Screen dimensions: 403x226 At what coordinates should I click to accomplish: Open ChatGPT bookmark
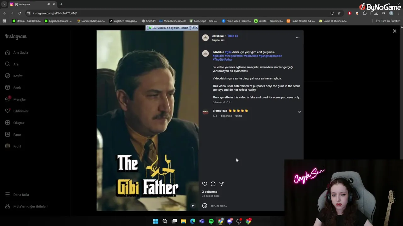(x=149, y=21)
